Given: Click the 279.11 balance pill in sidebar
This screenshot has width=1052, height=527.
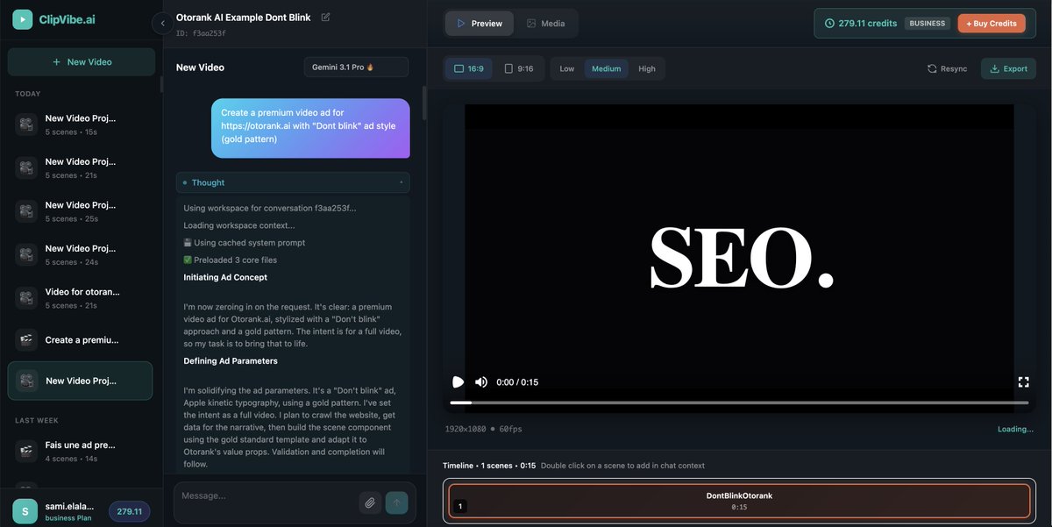Looking at the screenshot, I should 129,511.
